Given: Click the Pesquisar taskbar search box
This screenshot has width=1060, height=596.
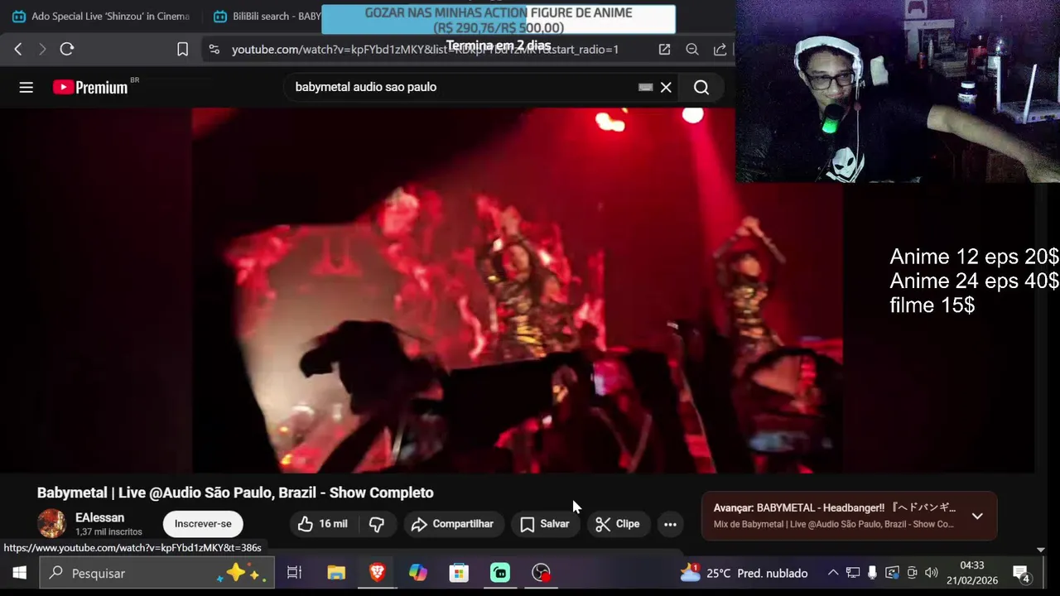Looking at the screenshot, I should [155, 573].
